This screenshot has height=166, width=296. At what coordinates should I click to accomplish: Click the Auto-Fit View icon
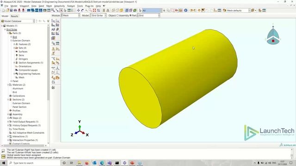coord(94,10)
